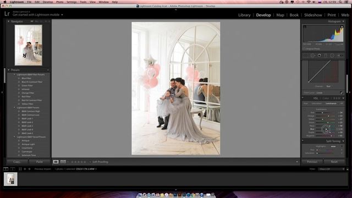Select the Radial Filter tool
352x198 pixels.
pos(332,56)
